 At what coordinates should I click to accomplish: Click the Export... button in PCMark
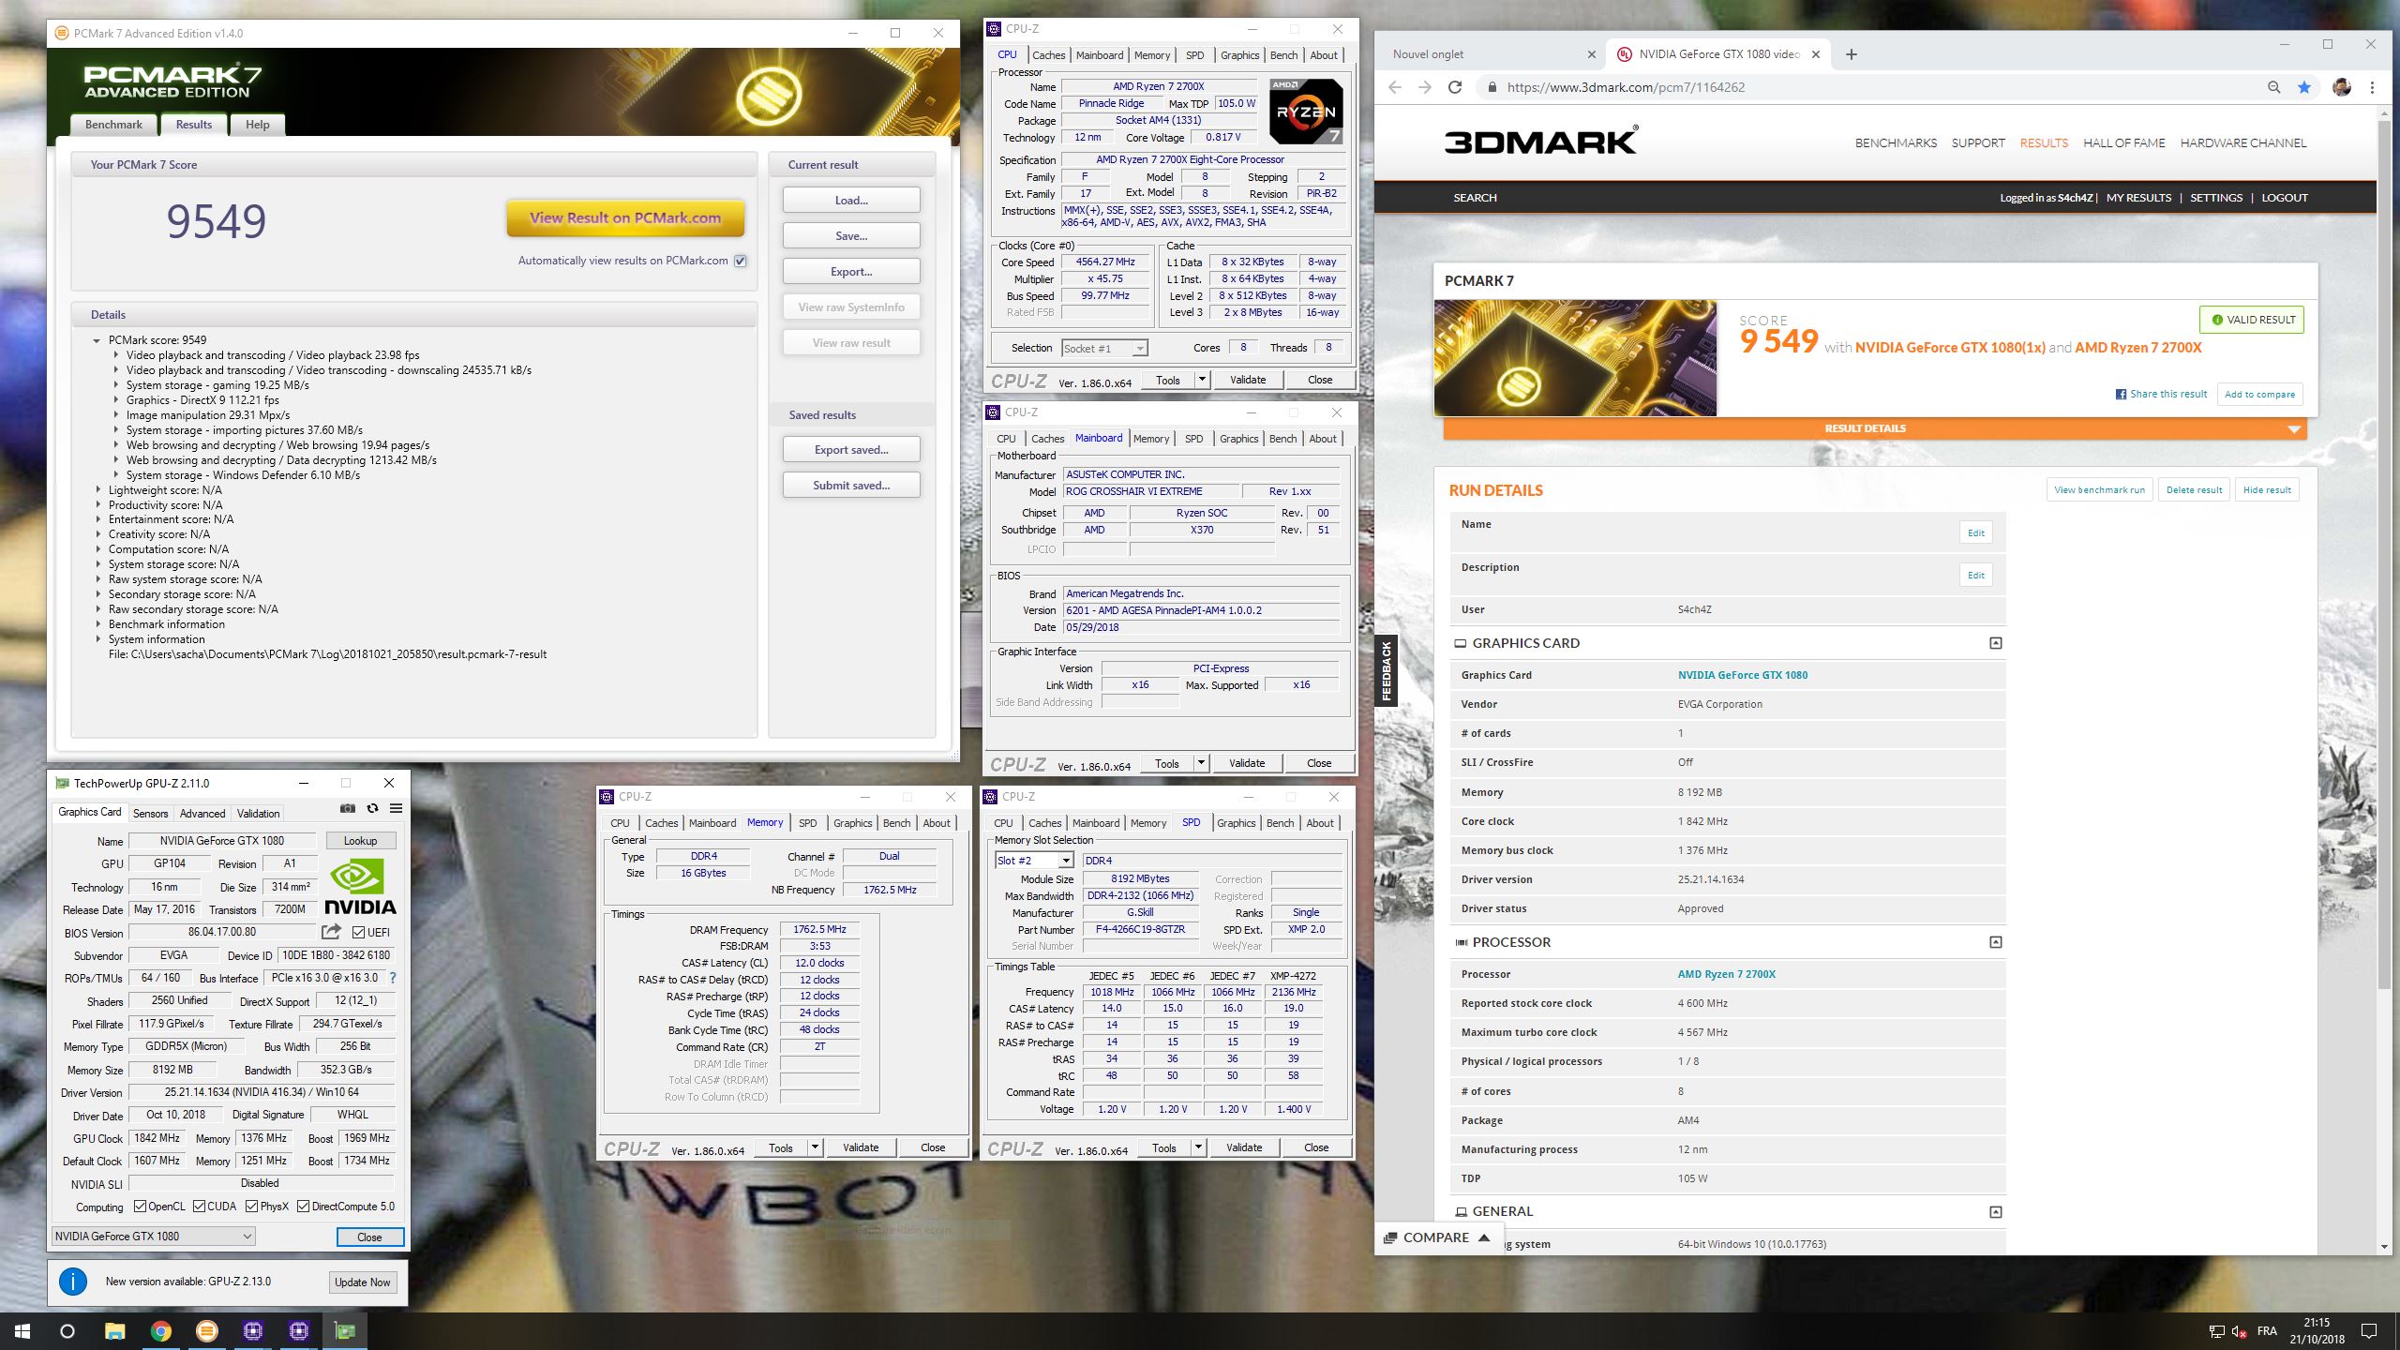click(x=851, y=272)
